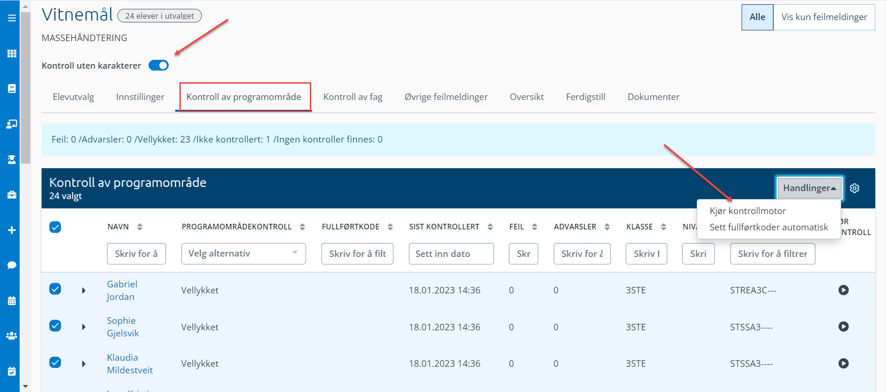This screenshot has height=392, width=886.
Task: Open Sophie Gjelsvik student link
Action: point(122,327)
